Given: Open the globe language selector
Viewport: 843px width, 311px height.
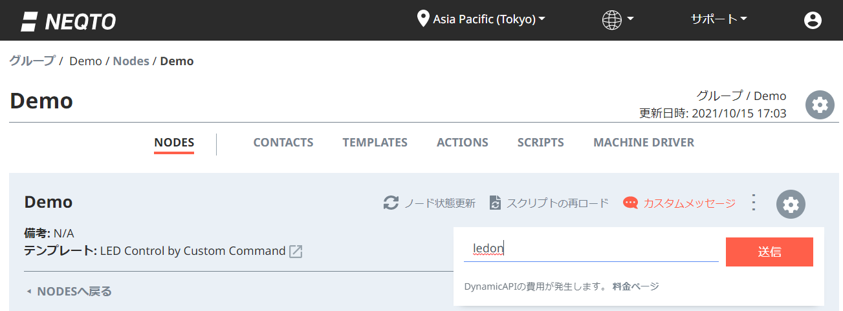Looking at the screenshot, I should [x=617, y=19].
